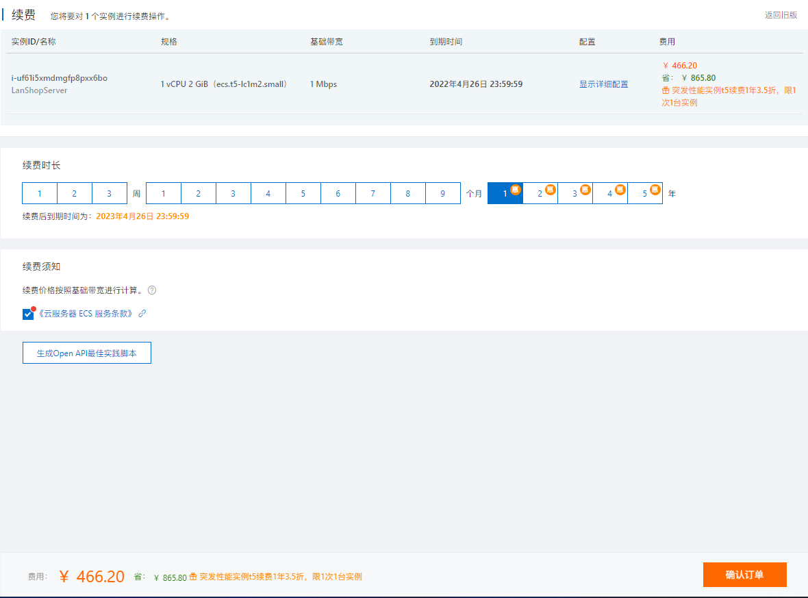Viewport: 808px width, 598px height.
Task: Select 1 week renewal duration
Action: click(40, 194)
